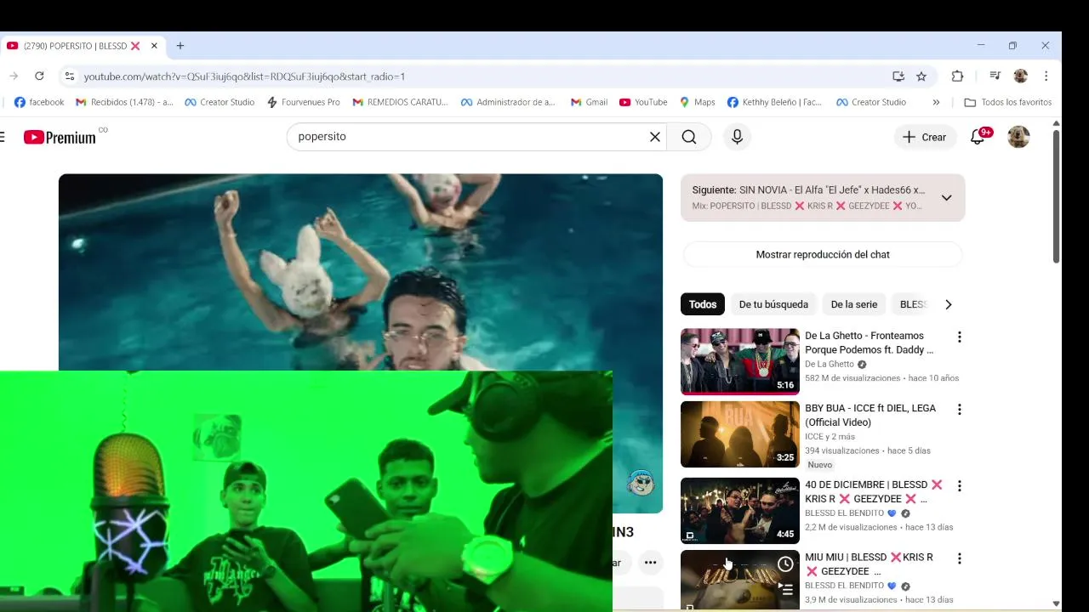The height and width of the screenshot is (612, 1089).
Task: Open the Maps bookmark
Action: 697,102
